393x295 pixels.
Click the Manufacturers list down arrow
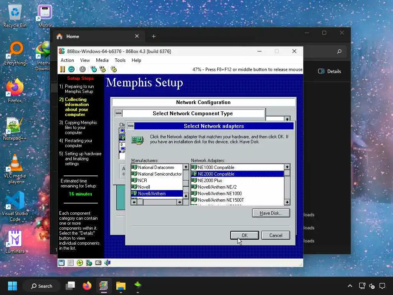pos(186,196)
